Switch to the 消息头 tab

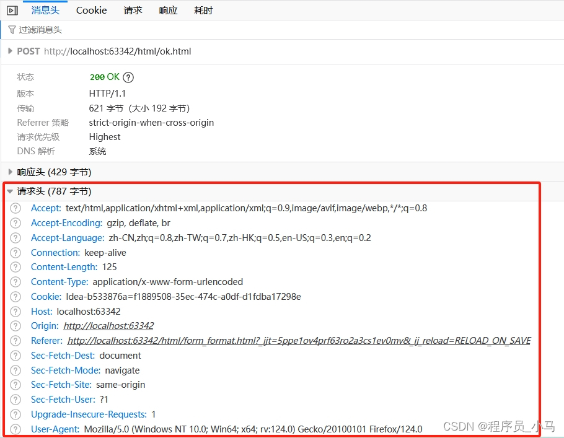click(45, 10)
